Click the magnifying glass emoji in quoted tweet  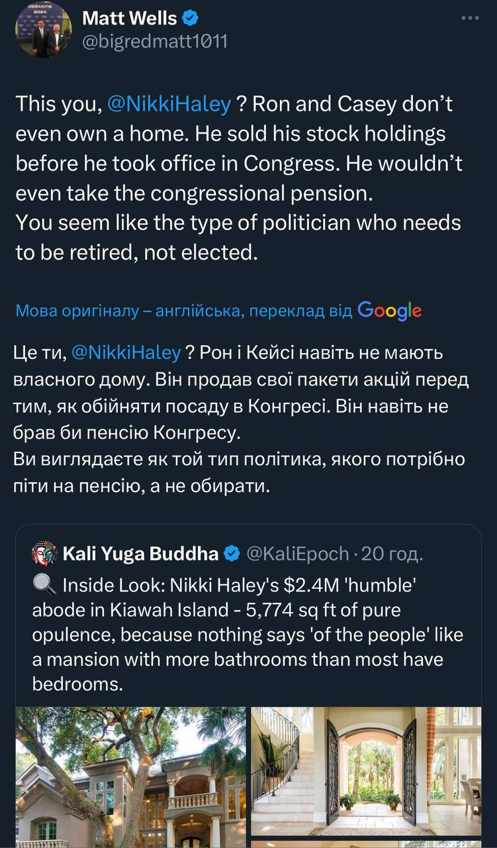[x=43, y=586]
